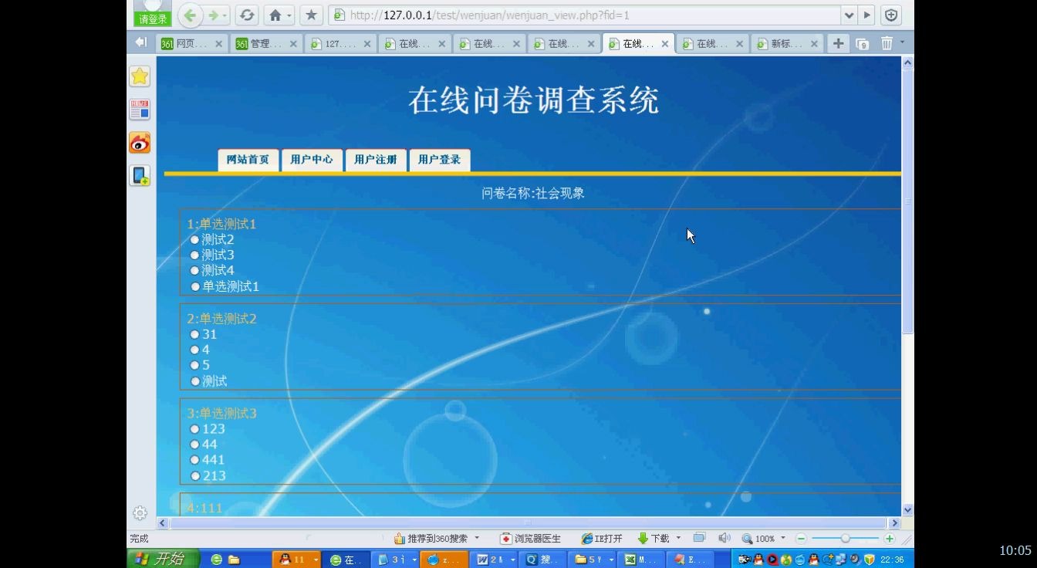The width and height of the screenshot is (1037, 568).
Task: Select radio option 单选测试1 answer
Action: [x=195, y=286]
